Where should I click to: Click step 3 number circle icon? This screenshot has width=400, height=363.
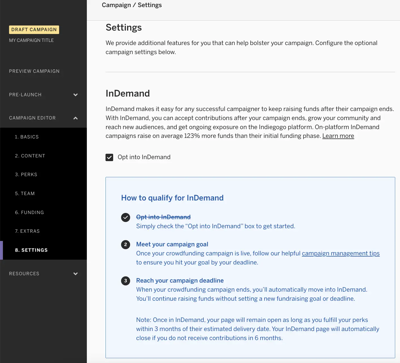click(126, 281)
